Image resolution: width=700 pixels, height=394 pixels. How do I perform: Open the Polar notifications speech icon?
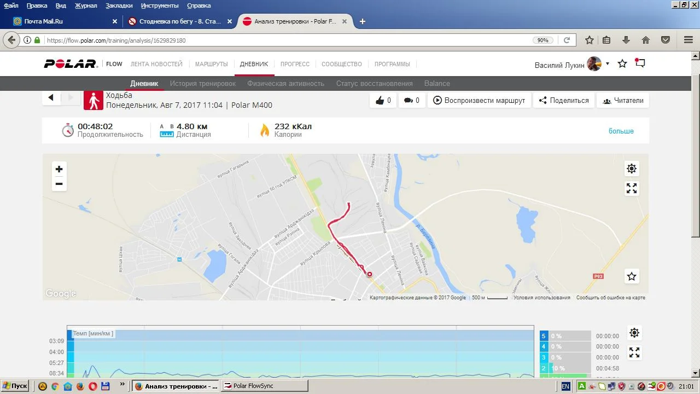coord(640,63)
